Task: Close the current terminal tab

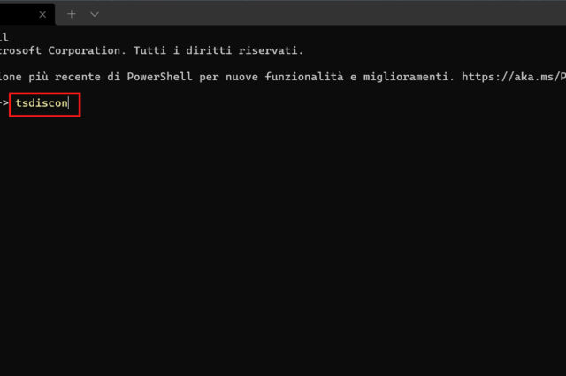Action: point(42,14)
